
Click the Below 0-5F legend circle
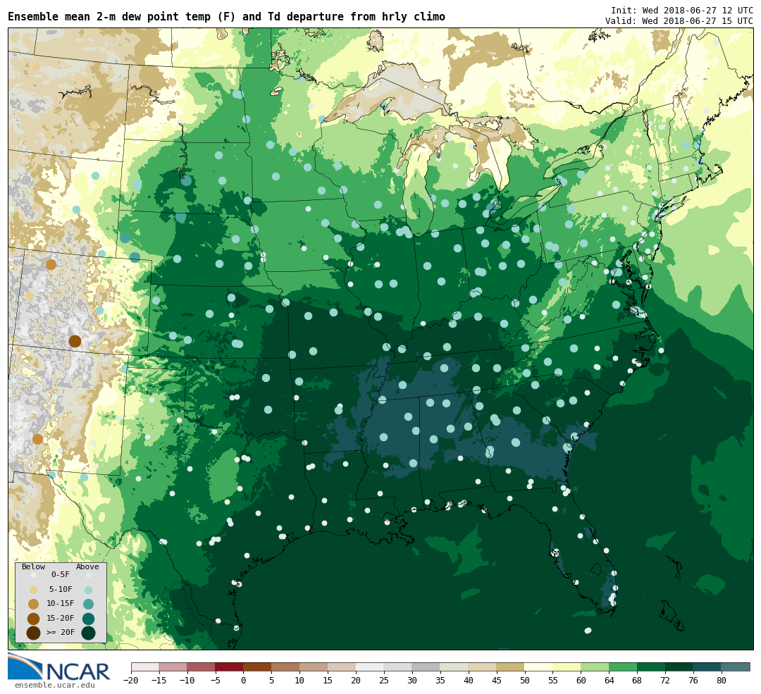pyautogui.click(x=34, y=575)
